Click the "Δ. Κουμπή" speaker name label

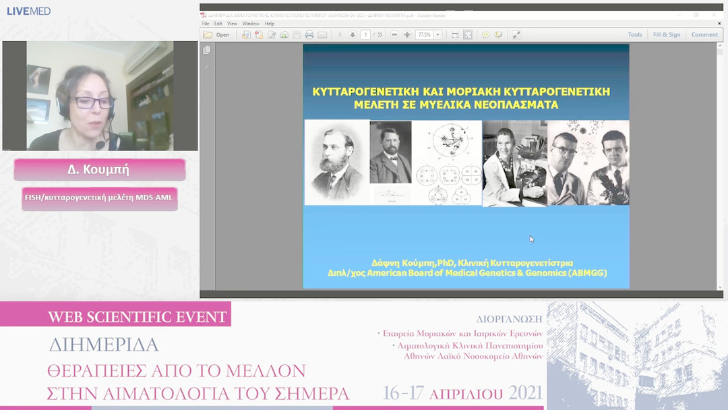[98, 169]
